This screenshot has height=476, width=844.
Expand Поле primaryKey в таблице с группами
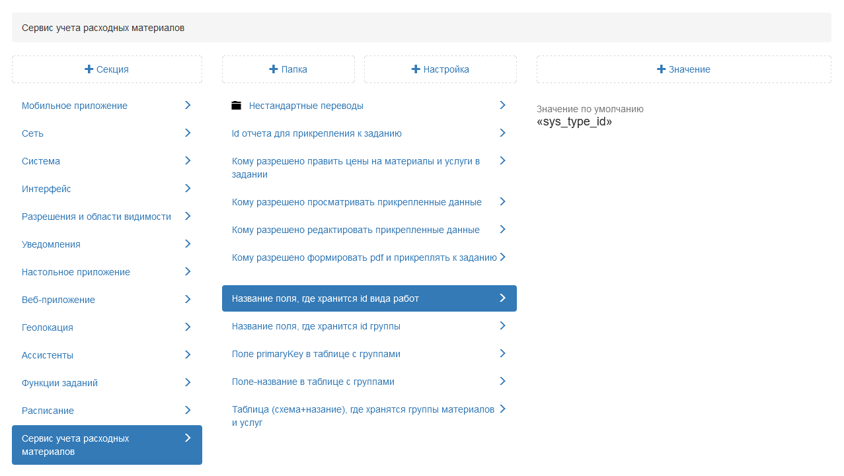point(316,354)
